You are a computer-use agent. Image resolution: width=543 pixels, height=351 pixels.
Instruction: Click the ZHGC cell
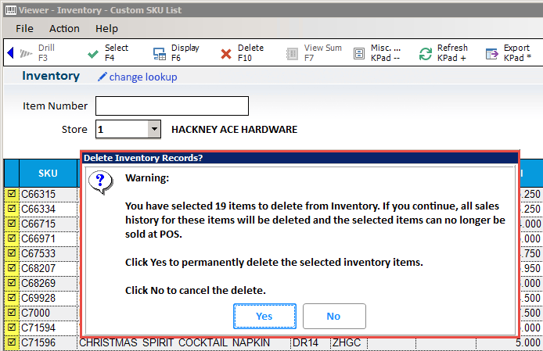[x=347, y=342]
